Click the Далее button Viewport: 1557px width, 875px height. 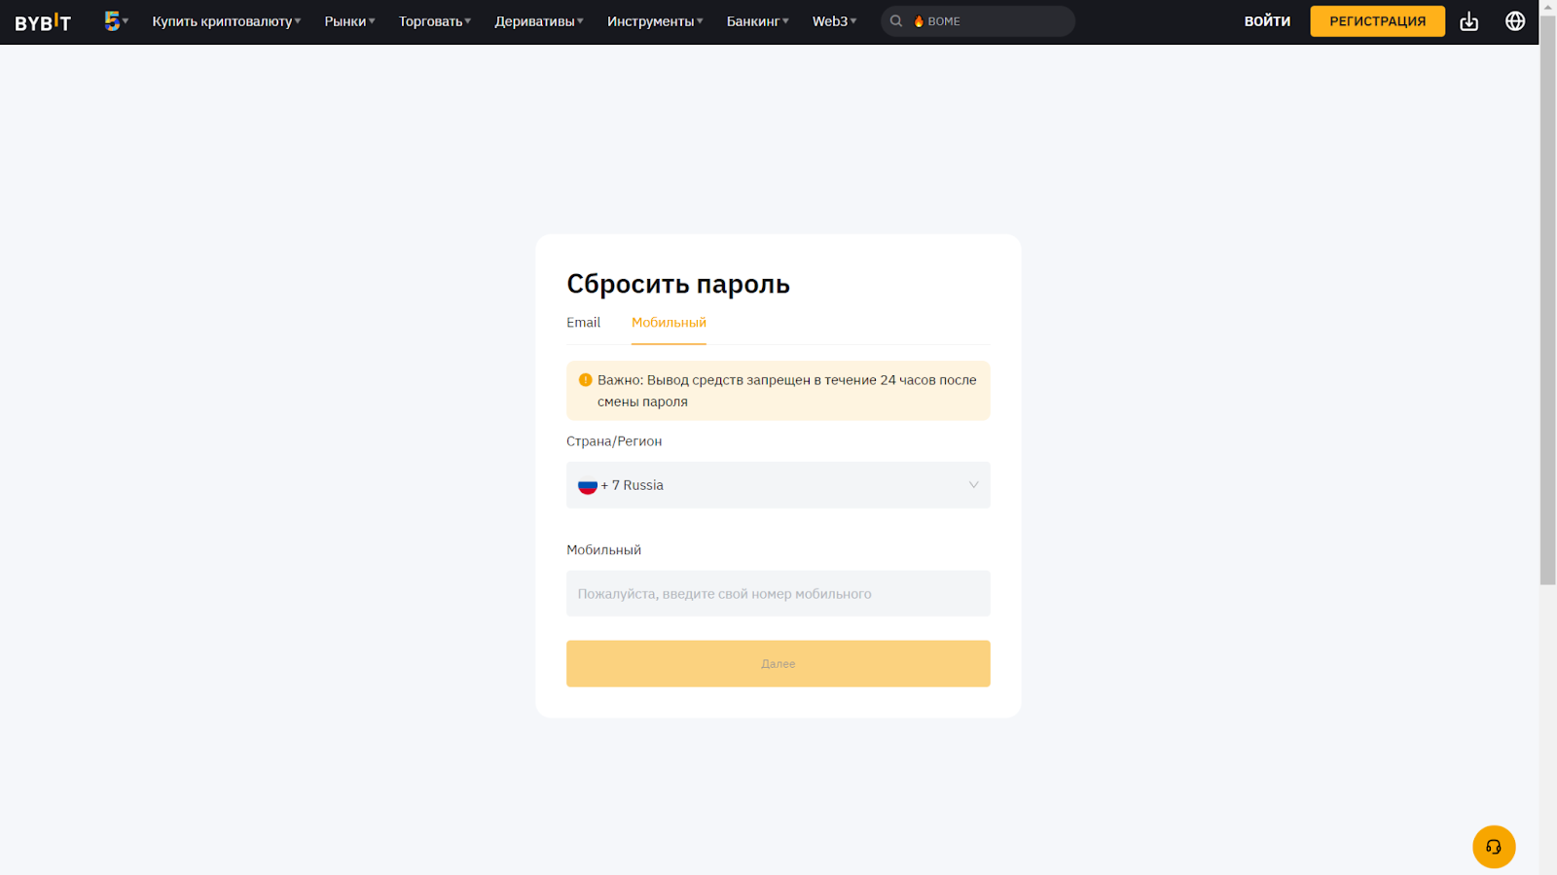[778, 664]
